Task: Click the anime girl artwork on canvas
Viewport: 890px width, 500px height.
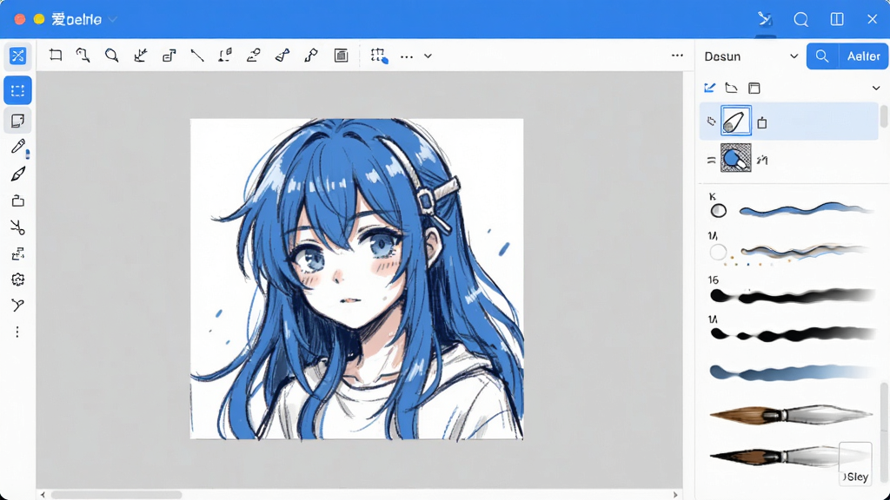Action: pyautogui.click(x=356, y=279)
